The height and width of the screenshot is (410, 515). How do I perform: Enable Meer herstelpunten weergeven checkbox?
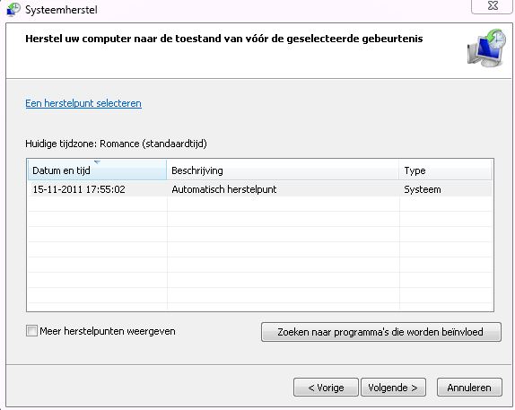(31, 330)
